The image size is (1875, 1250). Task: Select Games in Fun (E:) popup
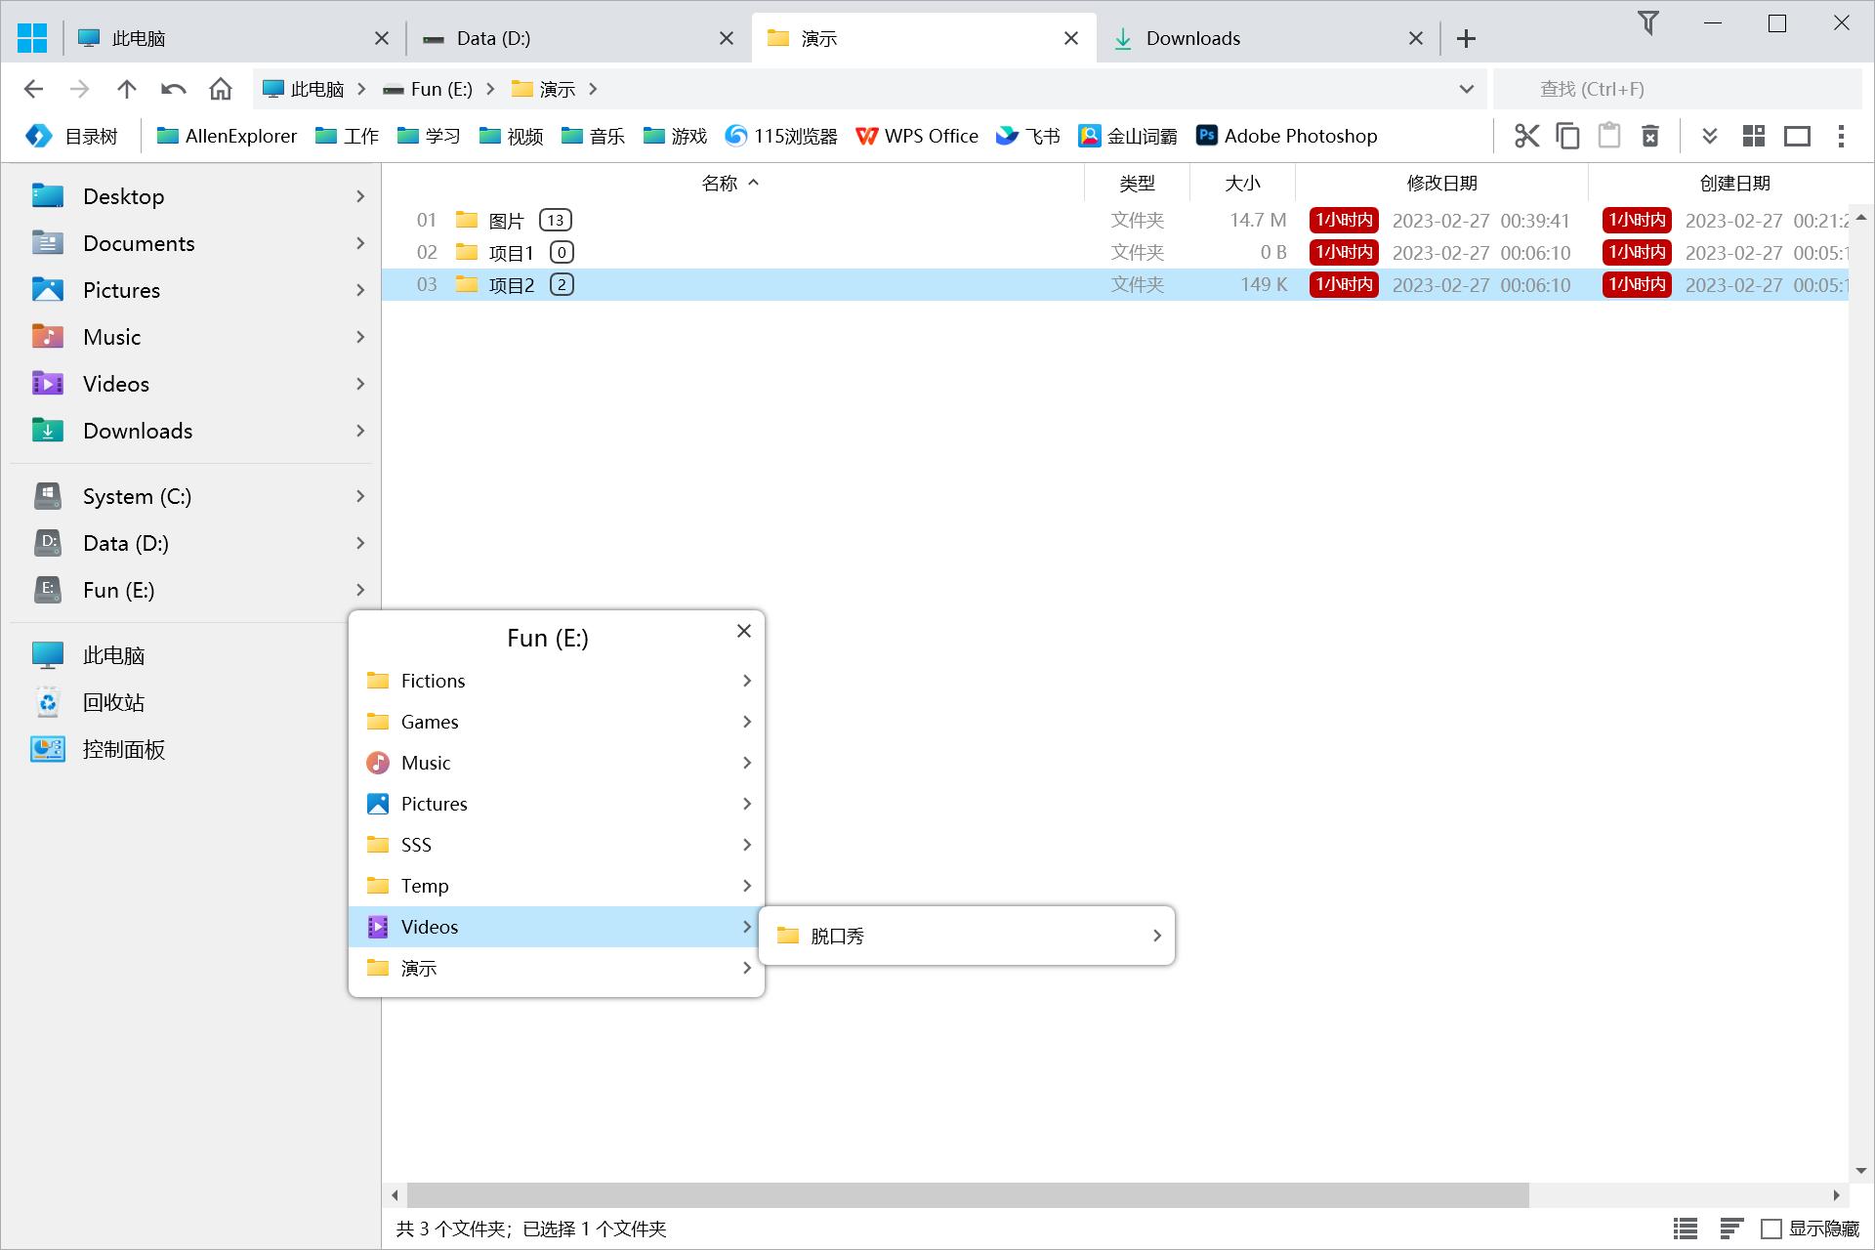click(x=430, y=722)
